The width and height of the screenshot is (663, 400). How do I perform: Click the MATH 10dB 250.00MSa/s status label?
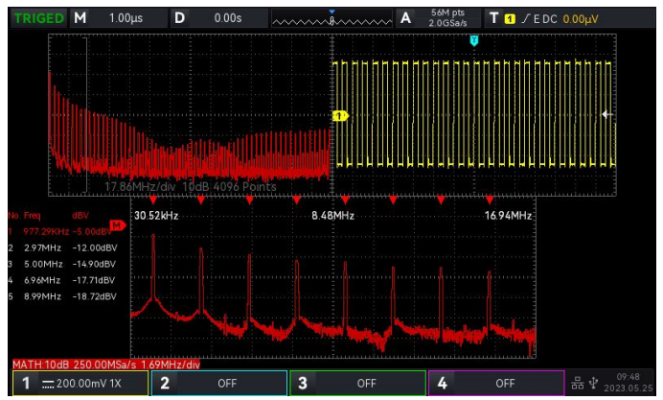point(106,365)
